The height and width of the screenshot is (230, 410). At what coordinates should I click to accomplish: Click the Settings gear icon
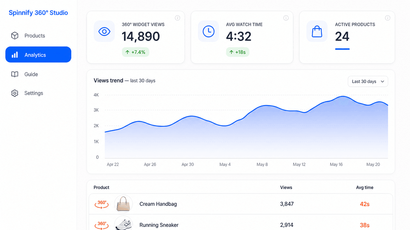14,93
